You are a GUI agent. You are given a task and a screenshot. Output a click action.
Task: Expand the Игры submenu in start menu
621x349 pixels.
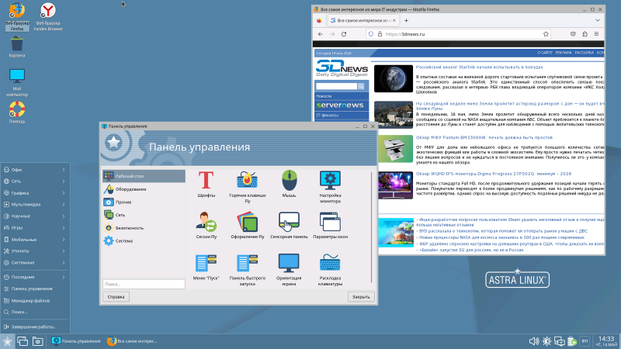(x=35, y=228)
